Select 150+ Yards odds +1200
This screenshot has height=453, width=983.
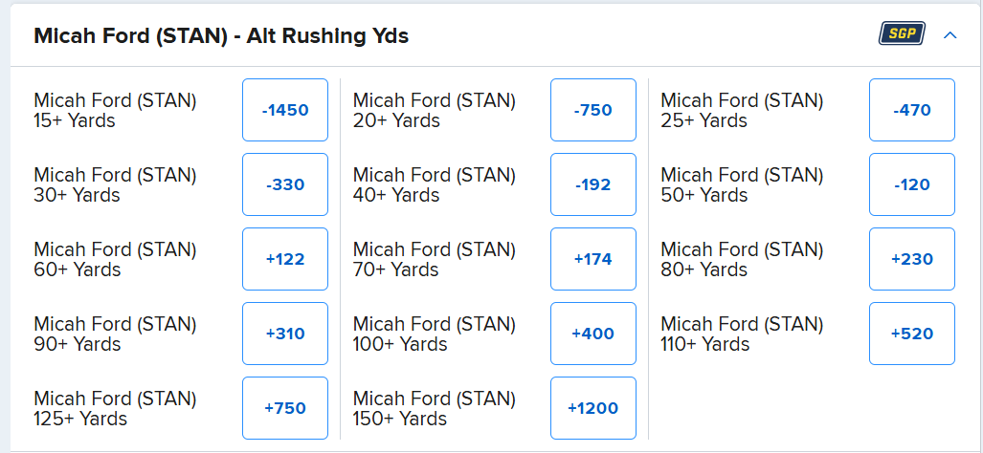pos(593,408)
